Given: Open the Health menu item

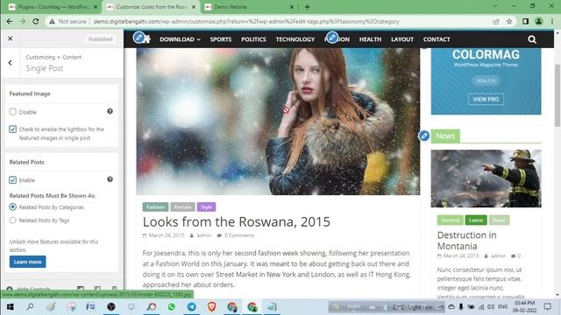Looking at the screenshot, I should click(x=370, y=39).
